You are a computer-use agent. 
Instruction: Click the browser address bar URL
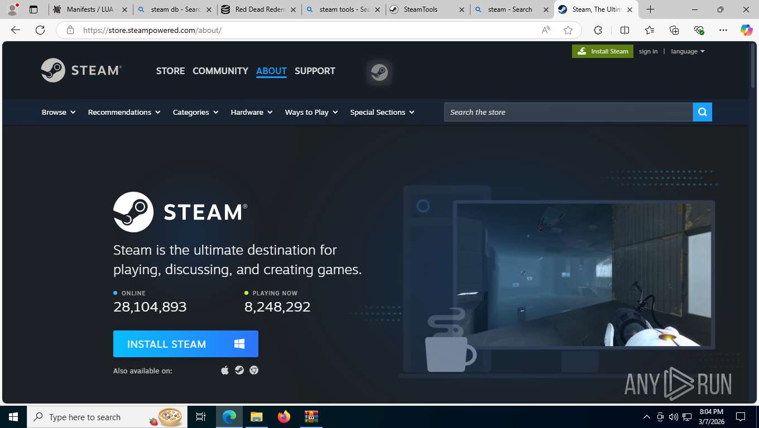tap(152, 30)
